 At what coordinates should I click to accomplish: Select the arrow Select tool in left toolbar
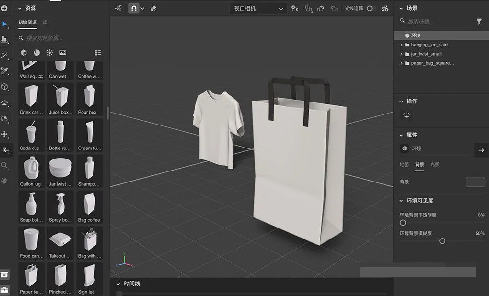[5, 24]
